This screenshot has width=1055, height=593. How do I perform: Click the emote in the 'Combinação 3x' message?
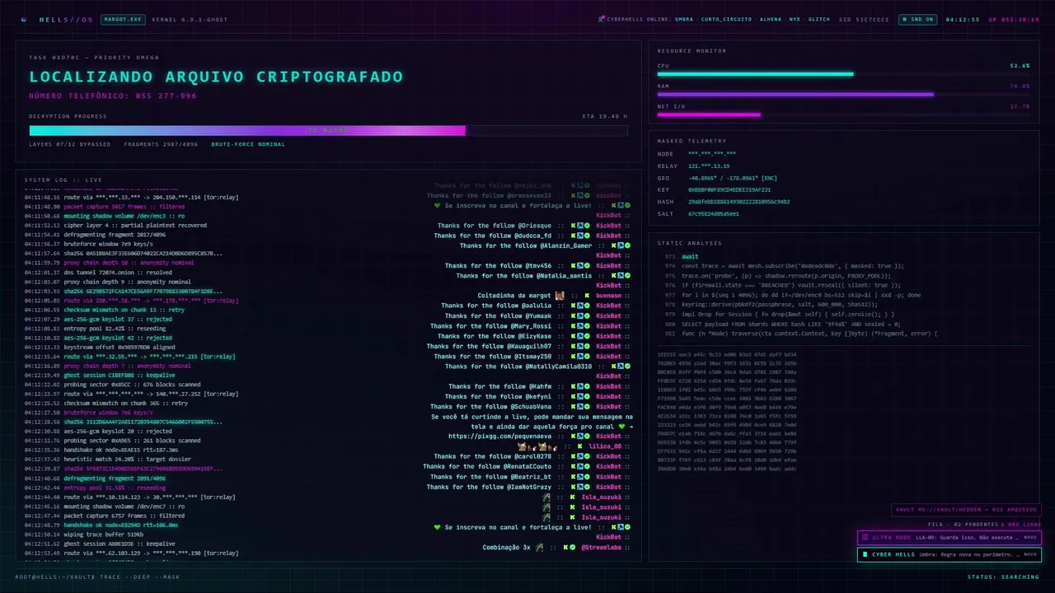point(539,547)
